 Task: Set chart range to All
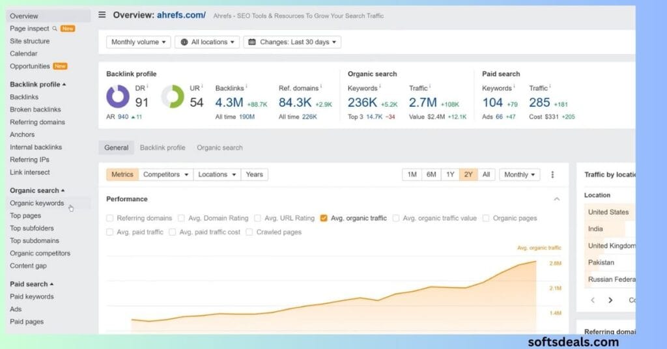(486, 174)
